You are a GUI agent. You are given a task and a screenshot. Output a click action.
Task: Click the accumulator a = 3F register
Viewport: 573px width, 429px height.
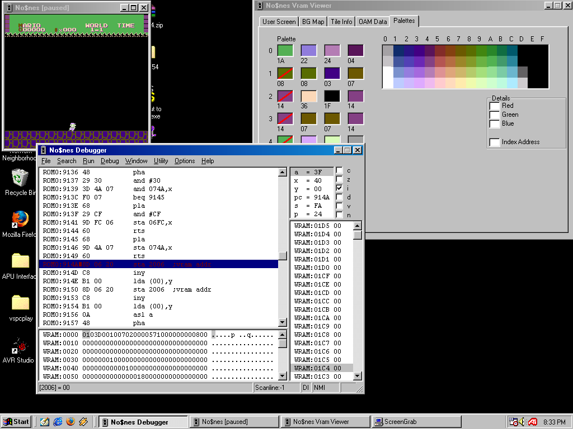312,172
